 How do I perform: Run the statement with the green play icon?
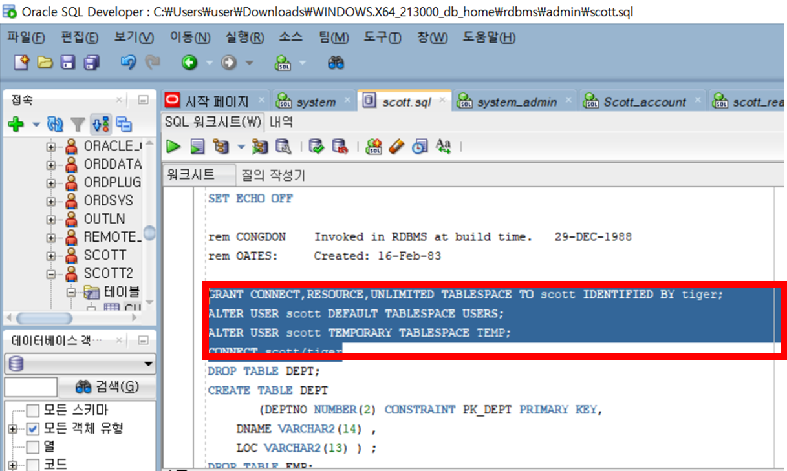click(x=173, y=147)
